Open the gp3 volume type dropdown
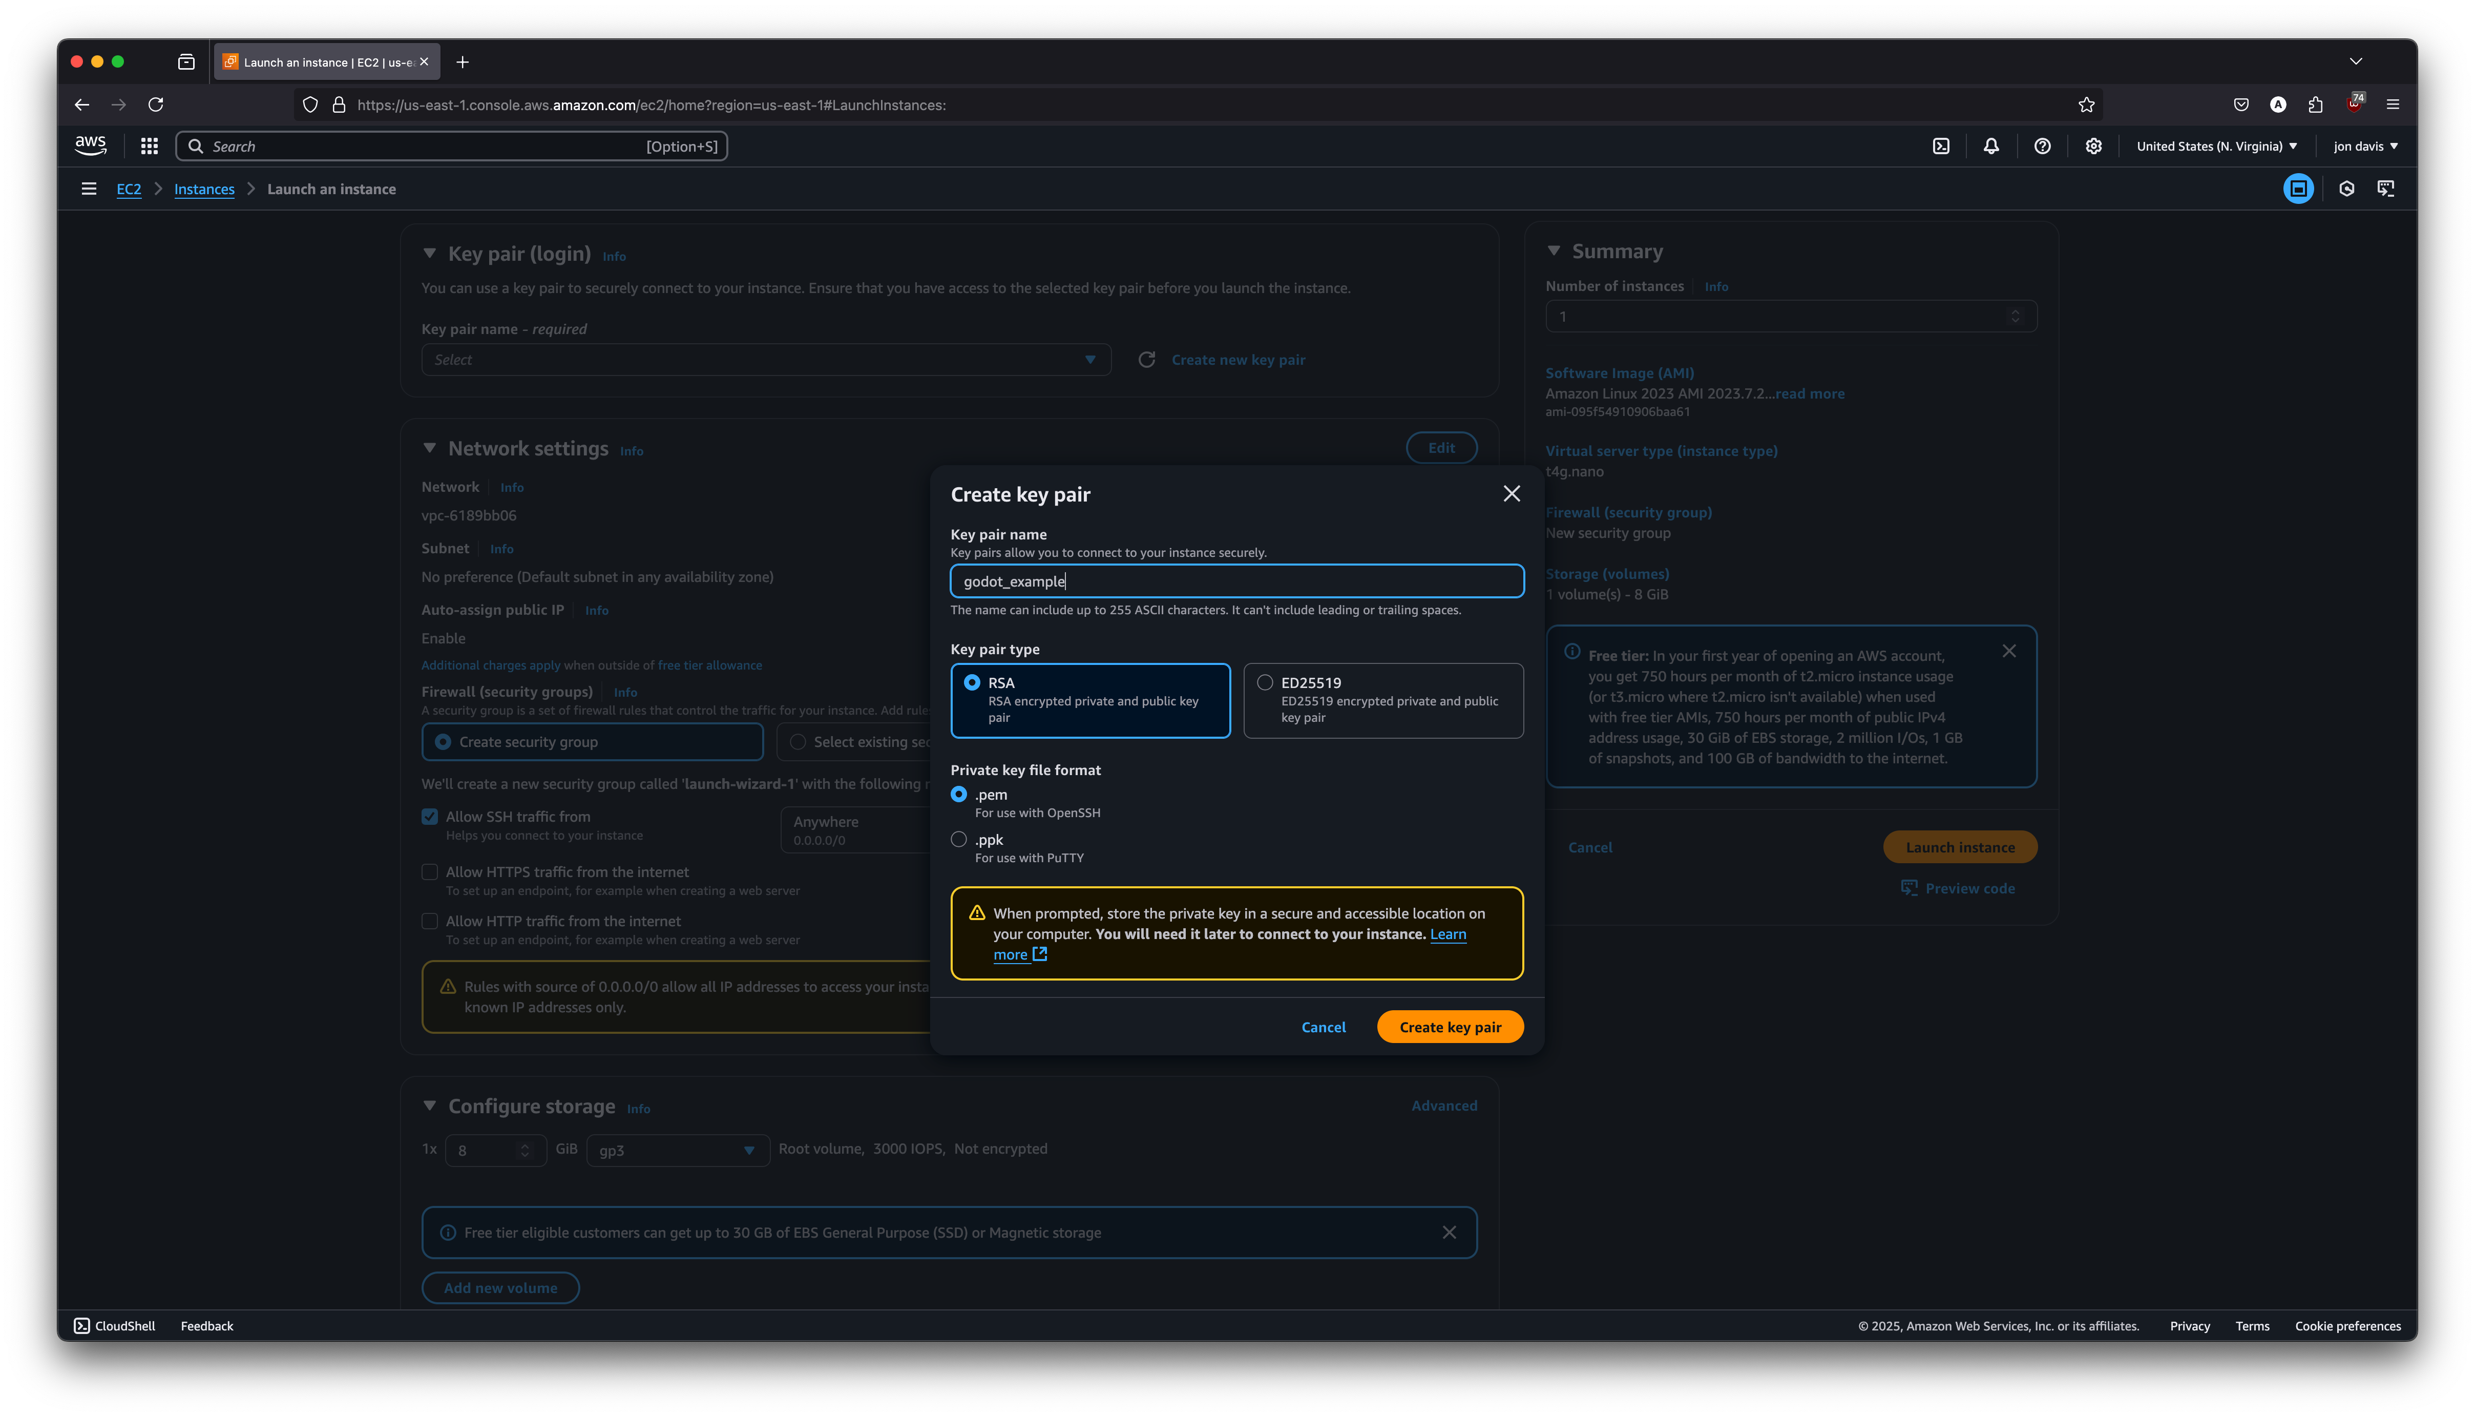The image size is (2475, 1417). click(x=677, y=1150)
